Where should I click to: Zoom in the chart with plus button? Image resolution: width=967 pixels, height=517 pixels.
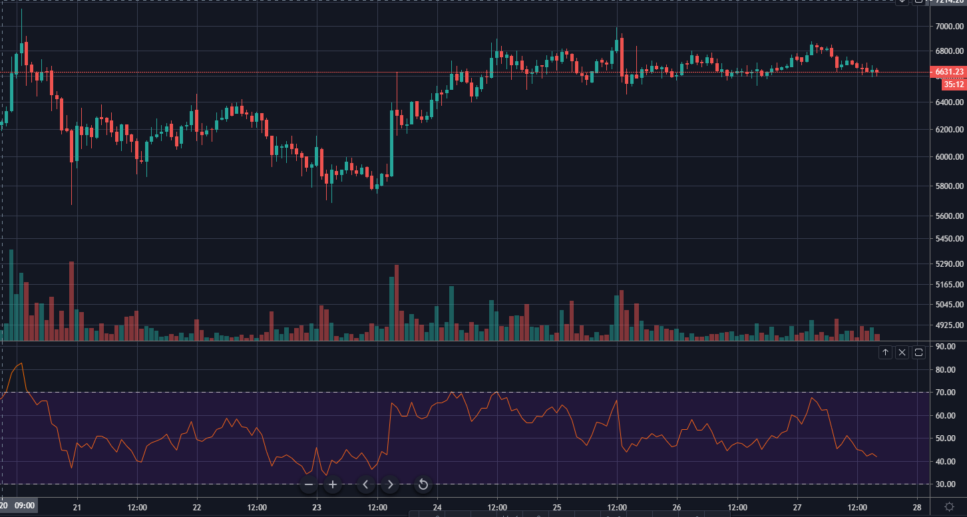click(333, 484)
